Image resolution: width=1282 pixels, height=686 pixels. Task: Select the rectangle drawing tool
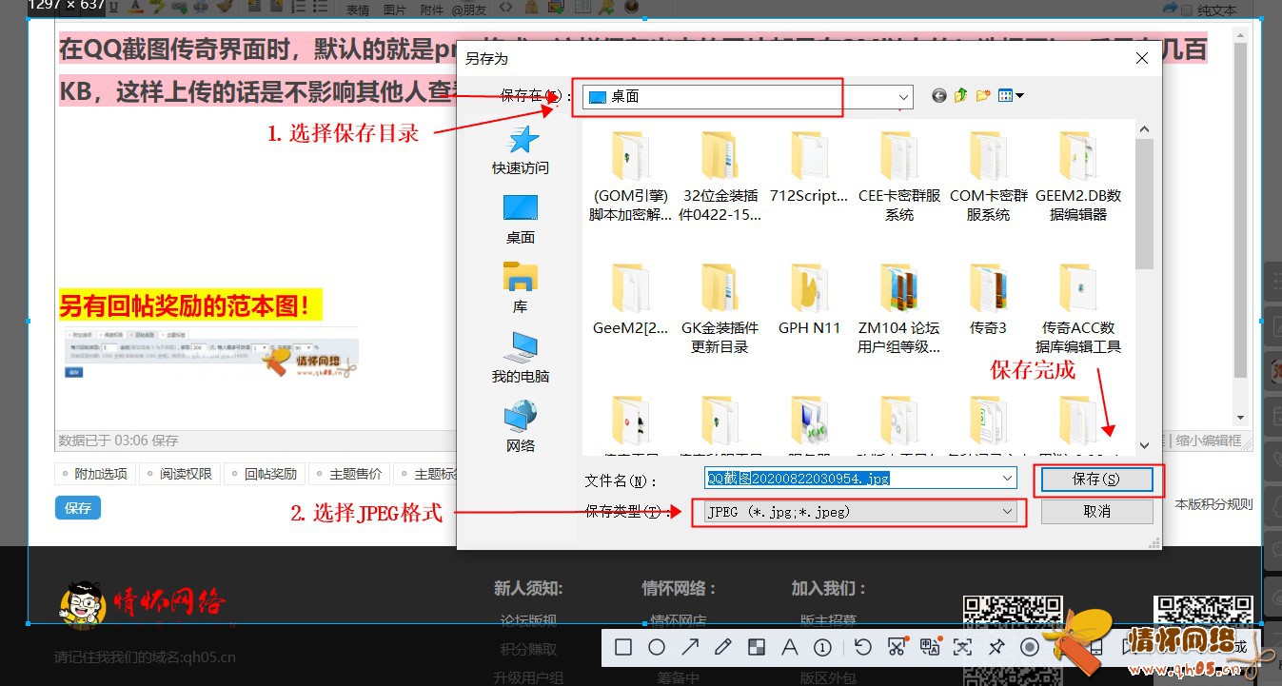(x=623, y=648)
